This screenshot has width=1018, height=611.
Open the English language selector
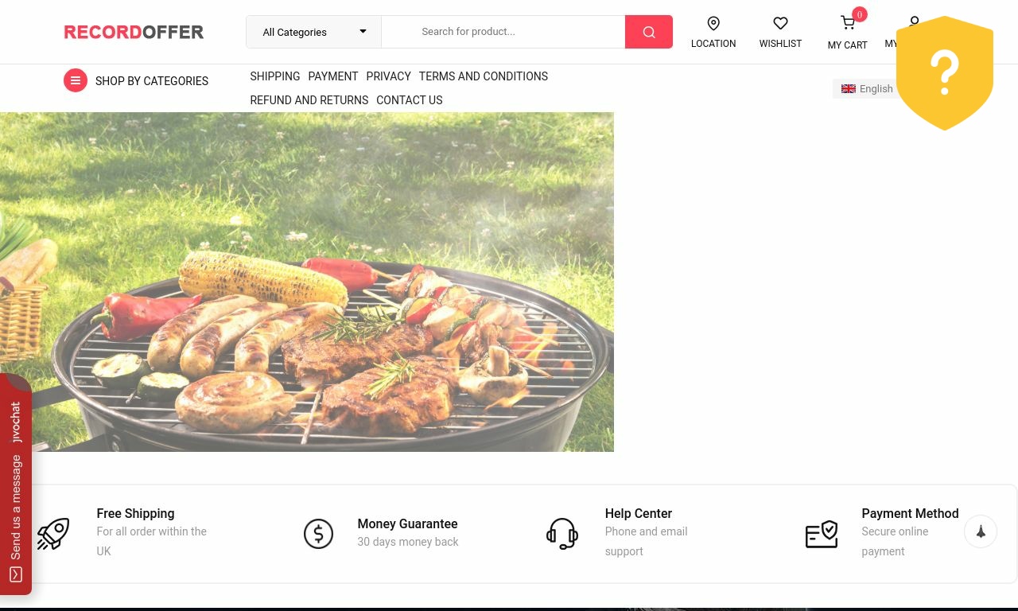(x=867, y=89)
